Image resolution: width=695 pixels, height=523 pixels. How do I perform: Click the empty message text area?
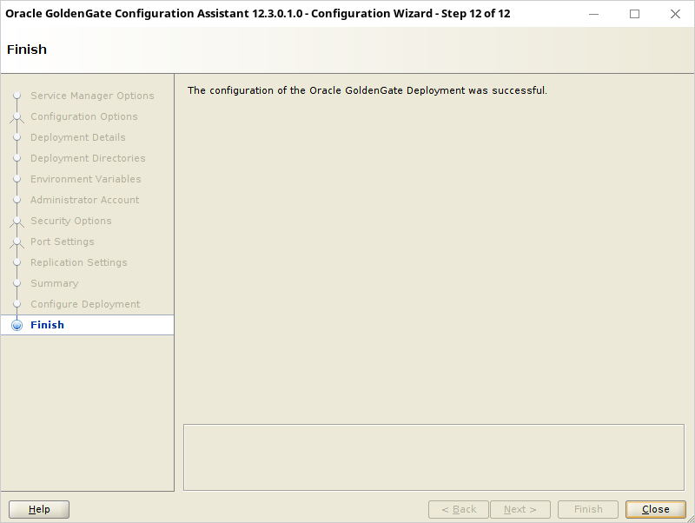click(434, 457)
